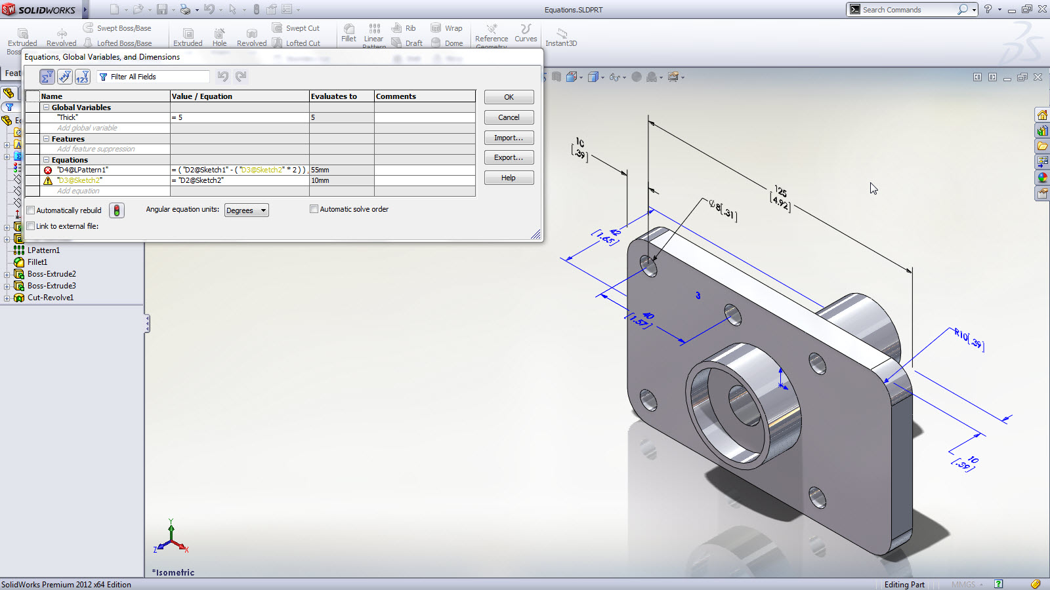Collapse the Global Variables section
This screenshot has height=590, width=1050.
(47, 108)
